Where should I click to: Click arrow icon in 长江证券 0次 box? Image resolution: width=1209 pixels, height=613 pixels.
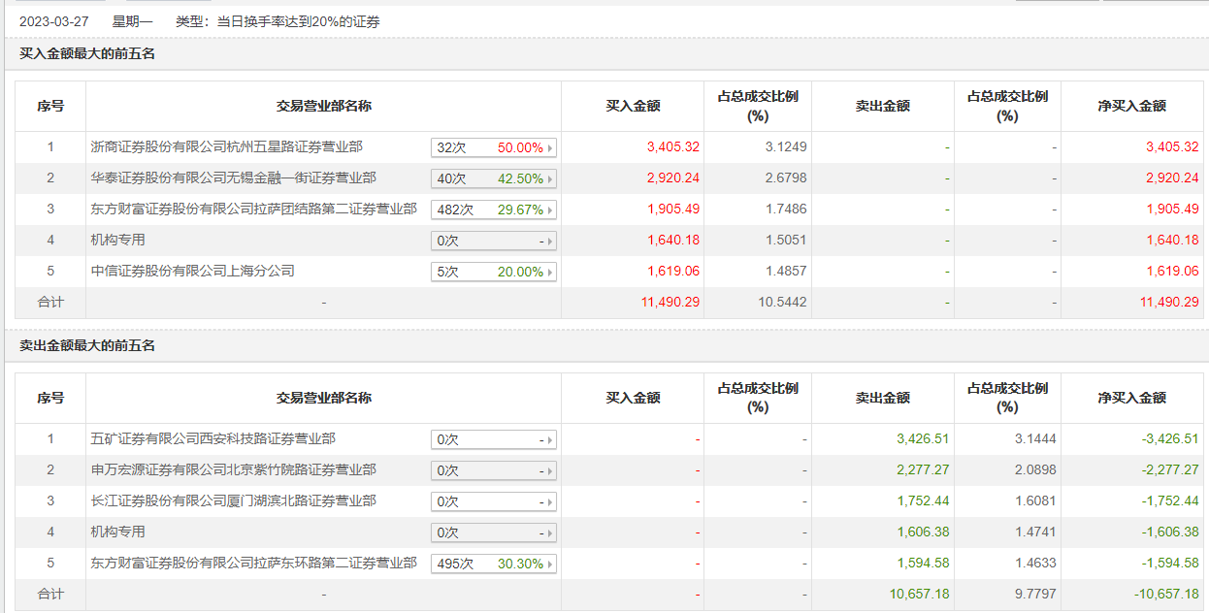(x=550, y=502)
